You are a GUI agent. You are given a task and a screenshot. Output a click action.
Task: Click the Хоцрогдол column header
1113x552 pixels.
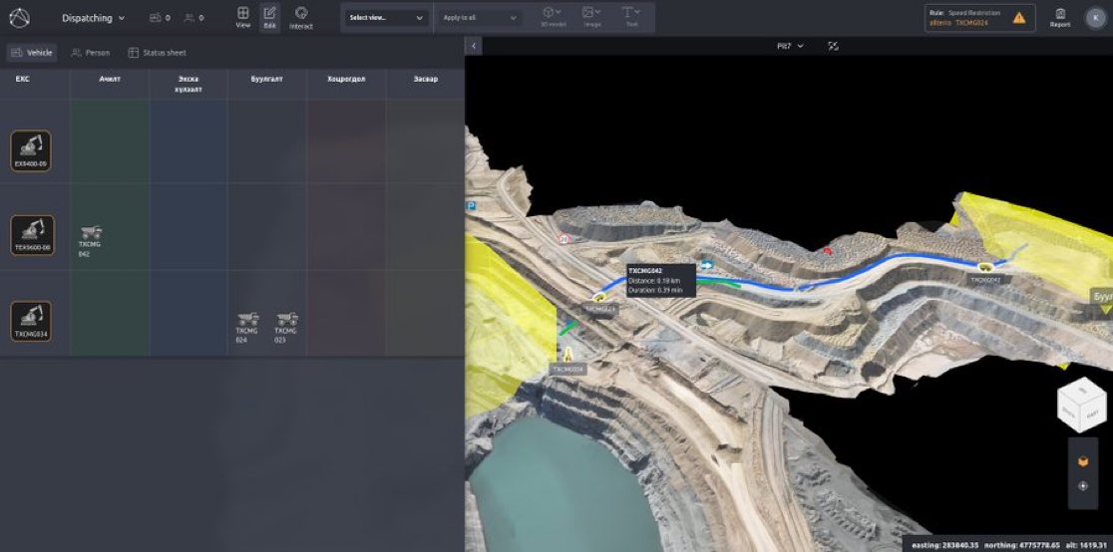(x=346, y=79)
